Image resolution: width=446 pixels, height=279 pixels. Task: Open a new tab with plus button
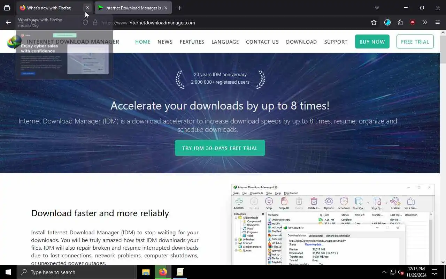[x=179, y=8]
